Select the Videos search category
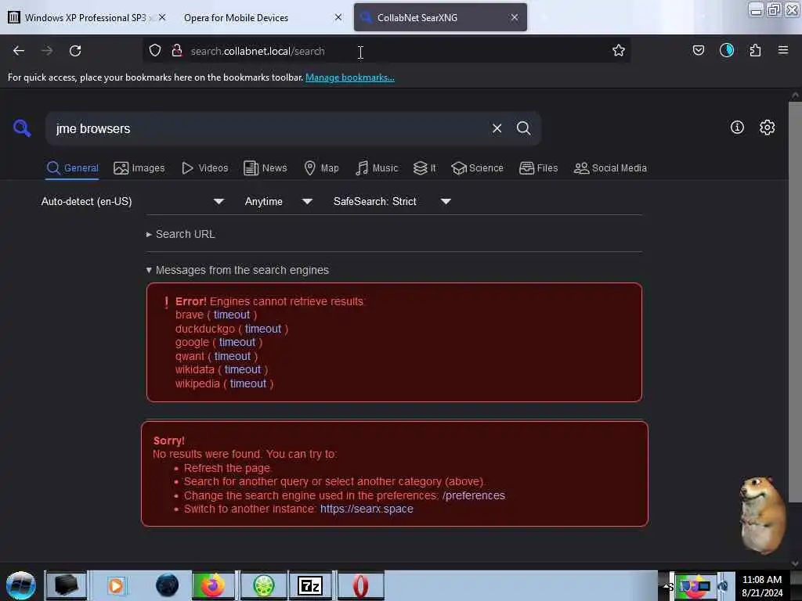The image size is (802, 601). [205, 167]
